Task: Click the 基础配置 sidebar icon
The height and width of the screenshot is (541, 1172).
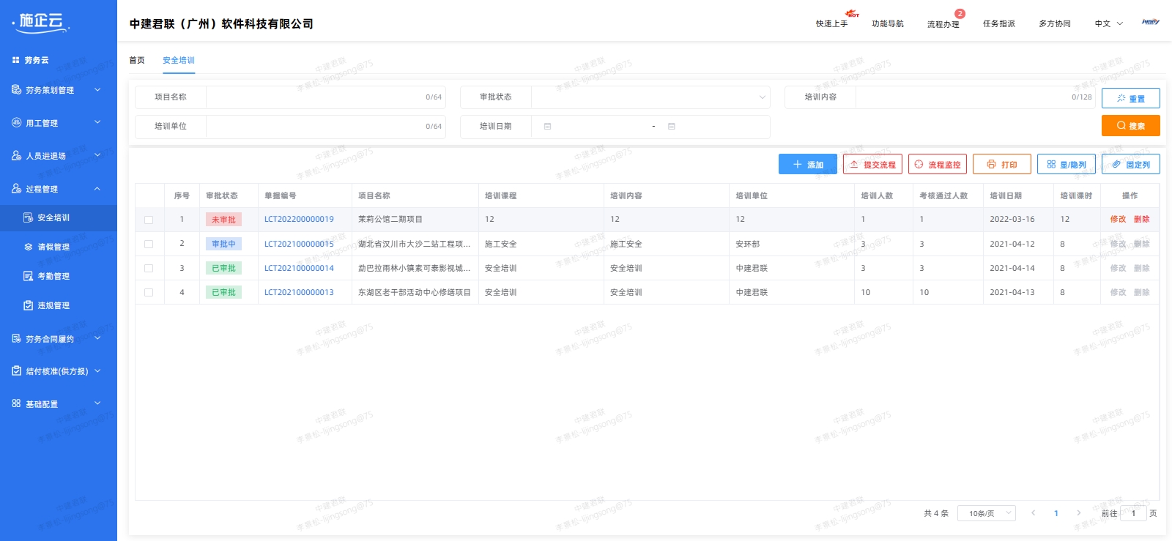Action: pos(16,403)
